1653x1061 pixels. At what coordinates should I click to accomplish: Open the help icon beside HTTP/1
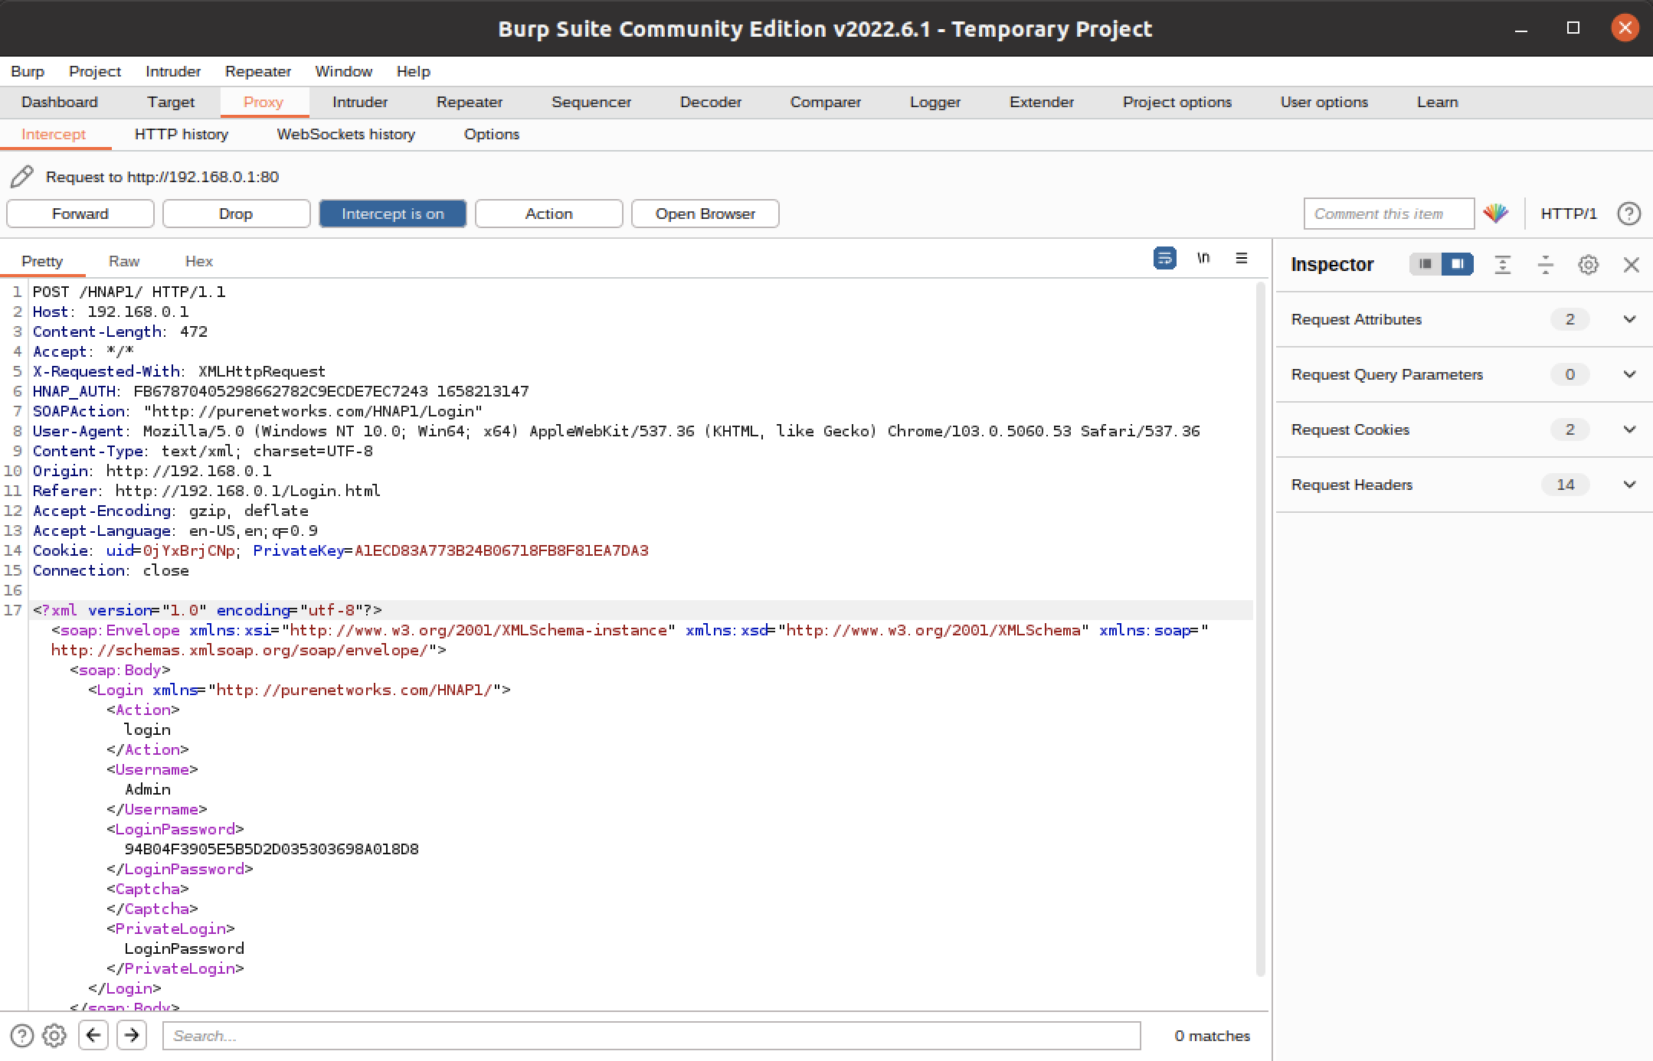tap(1629, 214)
